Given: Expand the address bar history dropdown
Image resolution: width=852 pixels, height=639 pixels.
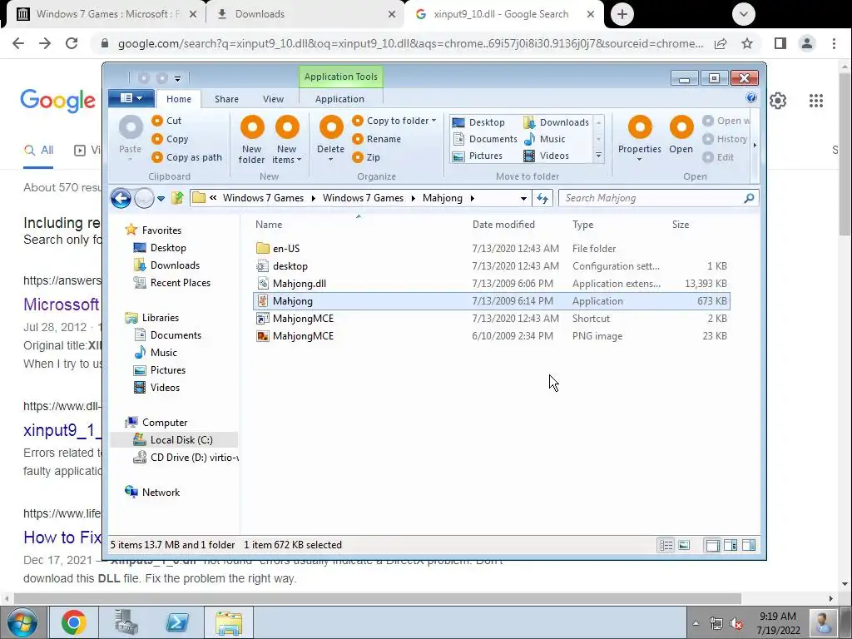Looking at the screenshot, I should tap(523, 198).
